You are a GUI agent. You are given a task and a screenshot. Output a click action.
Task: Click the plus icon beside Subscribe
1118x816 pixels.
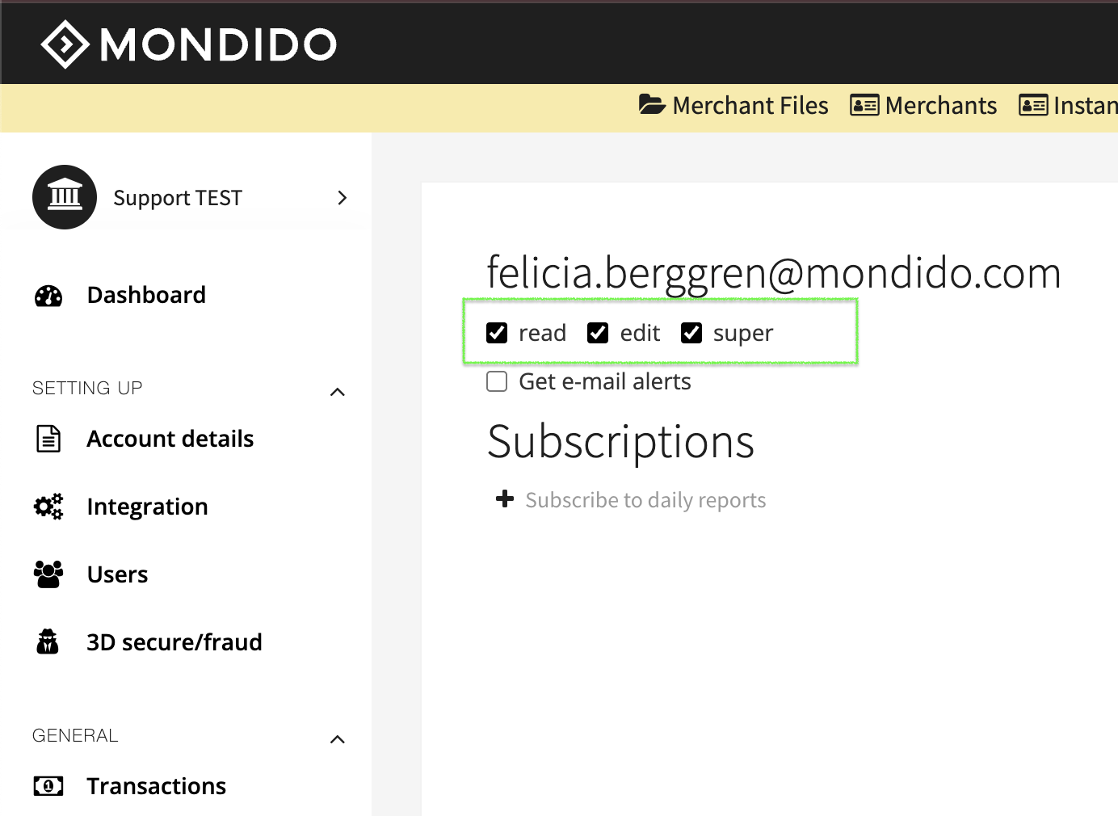(505, 499)
